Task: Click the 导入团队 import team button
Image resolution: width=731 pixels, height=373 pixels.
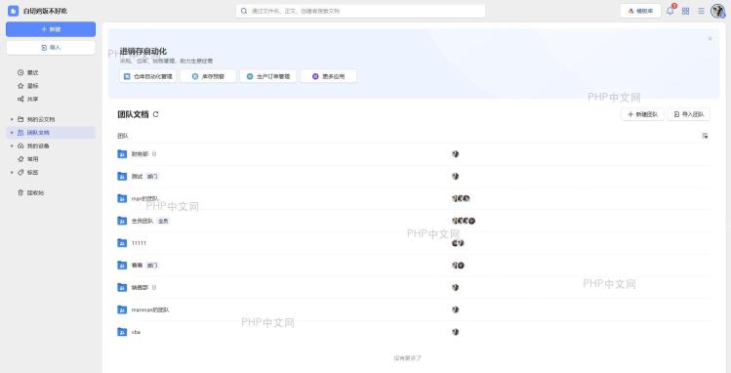Action: (x=689, y=114)
